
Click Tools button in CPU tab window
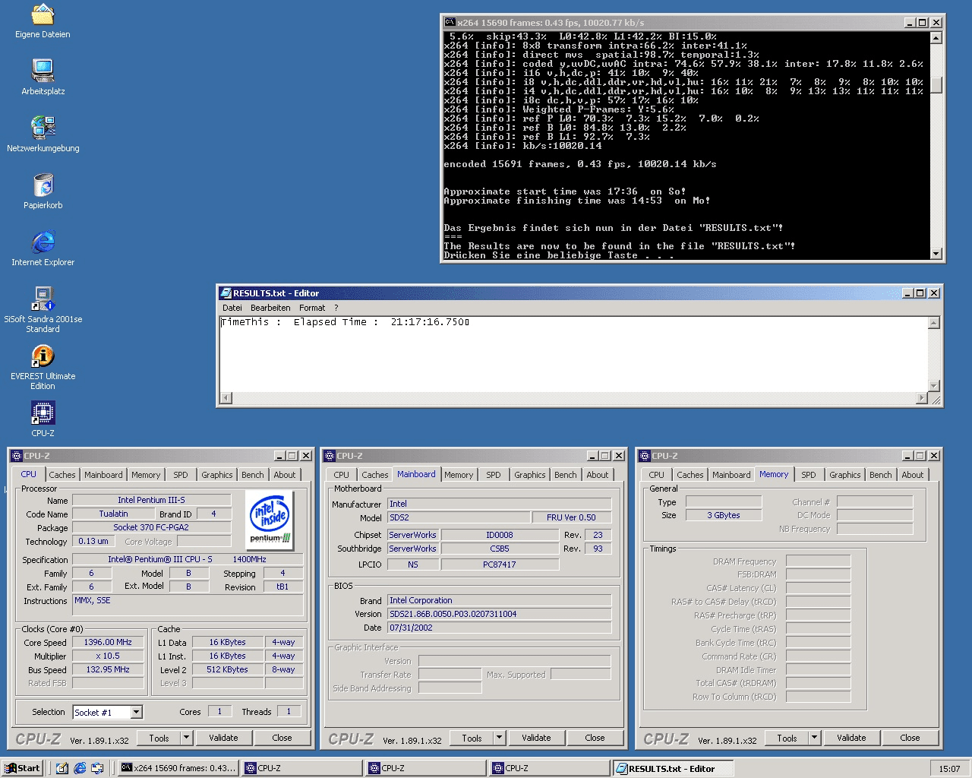(159, 738)
